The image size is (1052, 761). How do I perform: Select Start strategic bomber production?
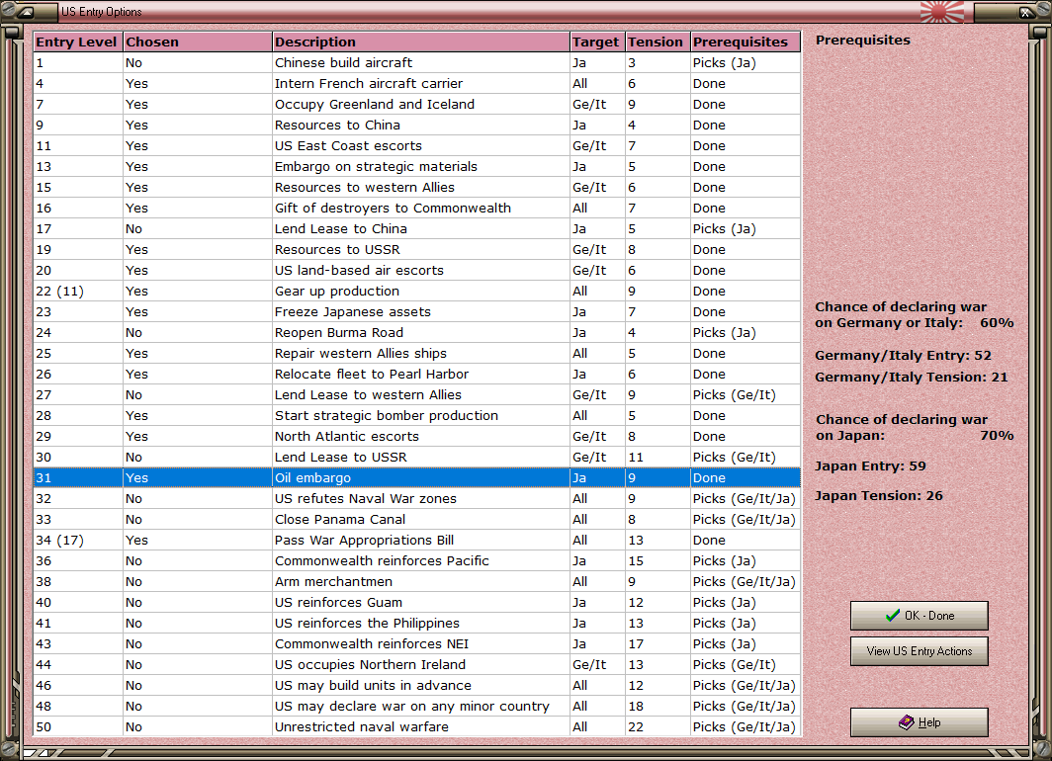416,416
